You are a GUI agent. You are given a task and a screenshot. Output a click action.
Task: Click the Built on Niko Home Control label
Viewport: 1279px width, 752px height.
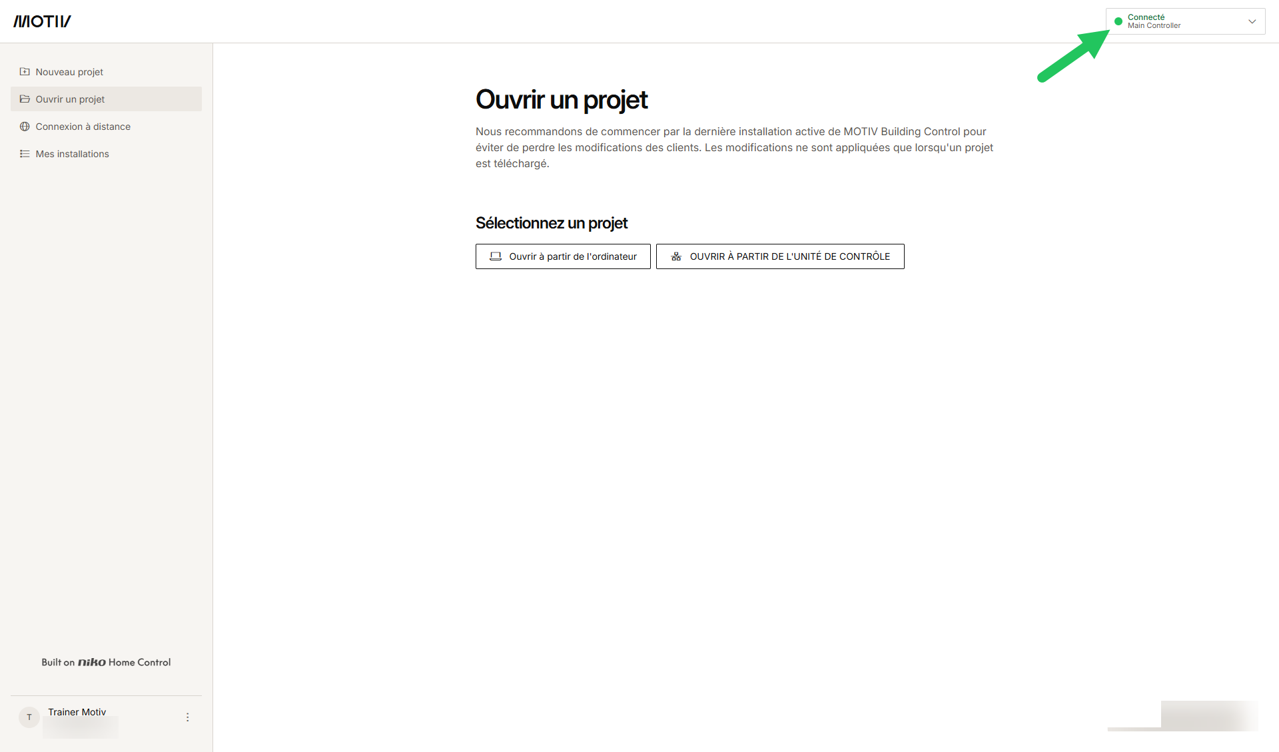tap(106, 662)
